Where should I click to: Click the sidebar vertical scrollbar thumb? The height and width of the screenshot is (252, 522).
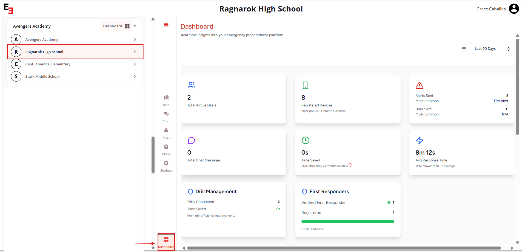point(153,155)
